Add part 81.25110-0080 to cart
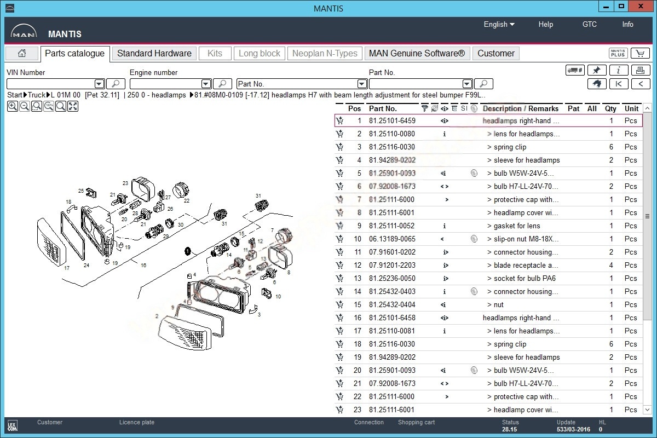 (340, 134)
